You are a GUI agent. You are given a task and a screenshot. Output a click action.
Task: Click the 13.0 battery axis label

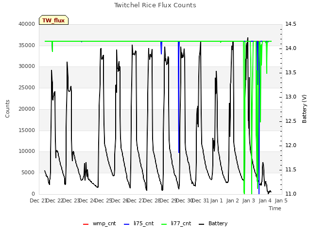(291, 97)
